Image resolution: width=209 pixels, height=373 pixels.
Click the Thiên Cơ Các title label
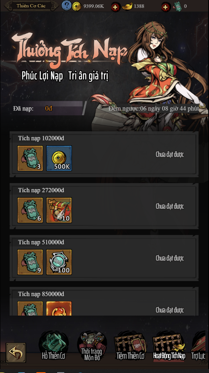click(31, 6)
